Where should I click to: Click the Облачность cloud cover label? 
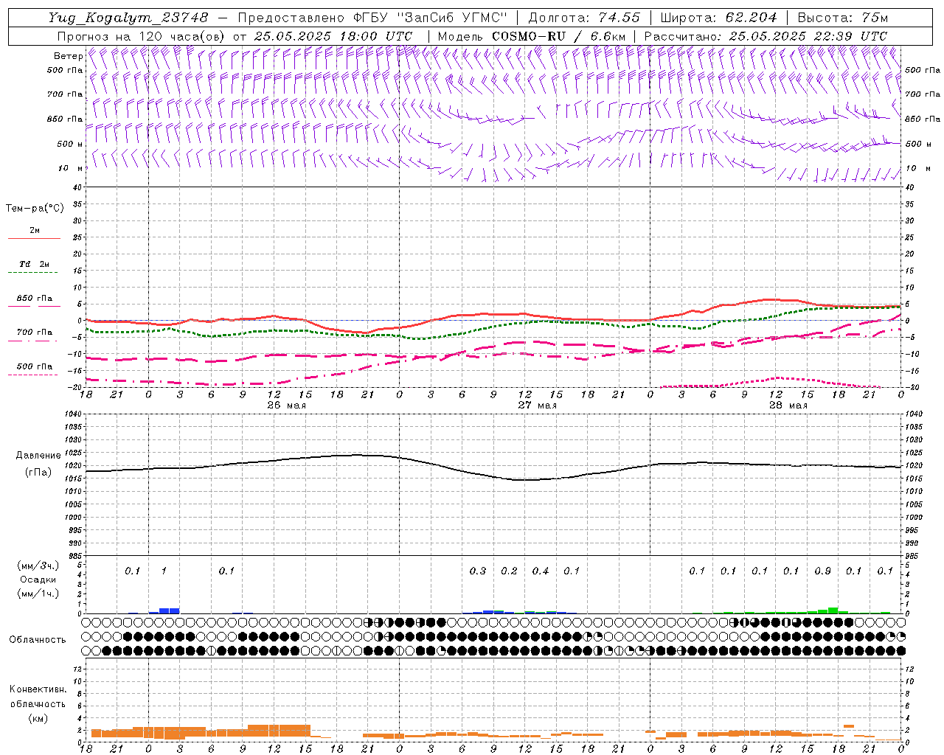click(38, 640)
